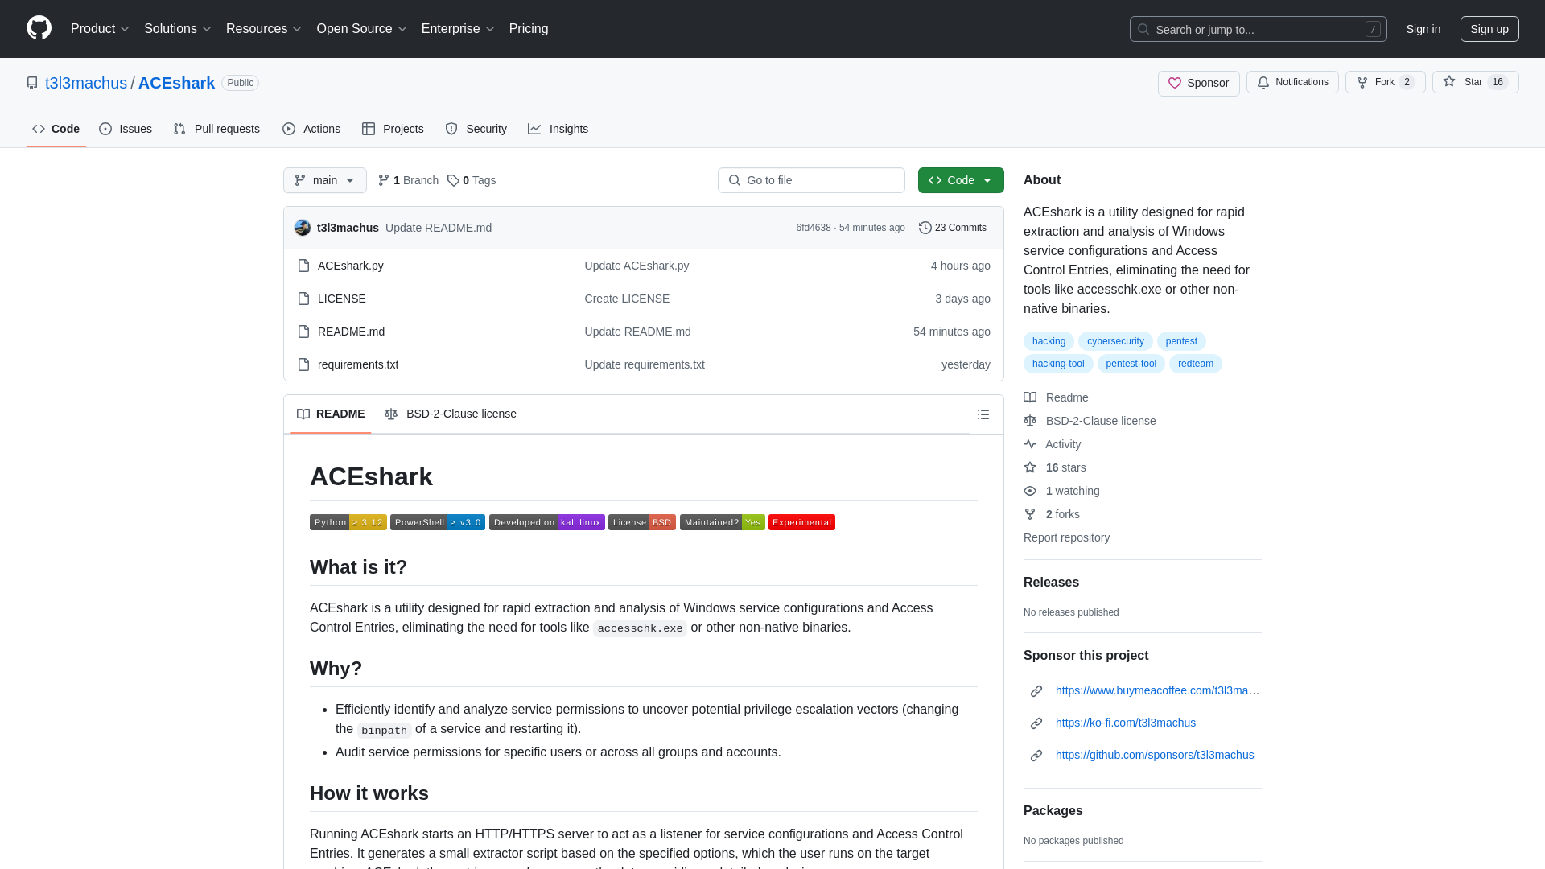
Task: Click the Sponsor heart icon
Action: 1176,83
